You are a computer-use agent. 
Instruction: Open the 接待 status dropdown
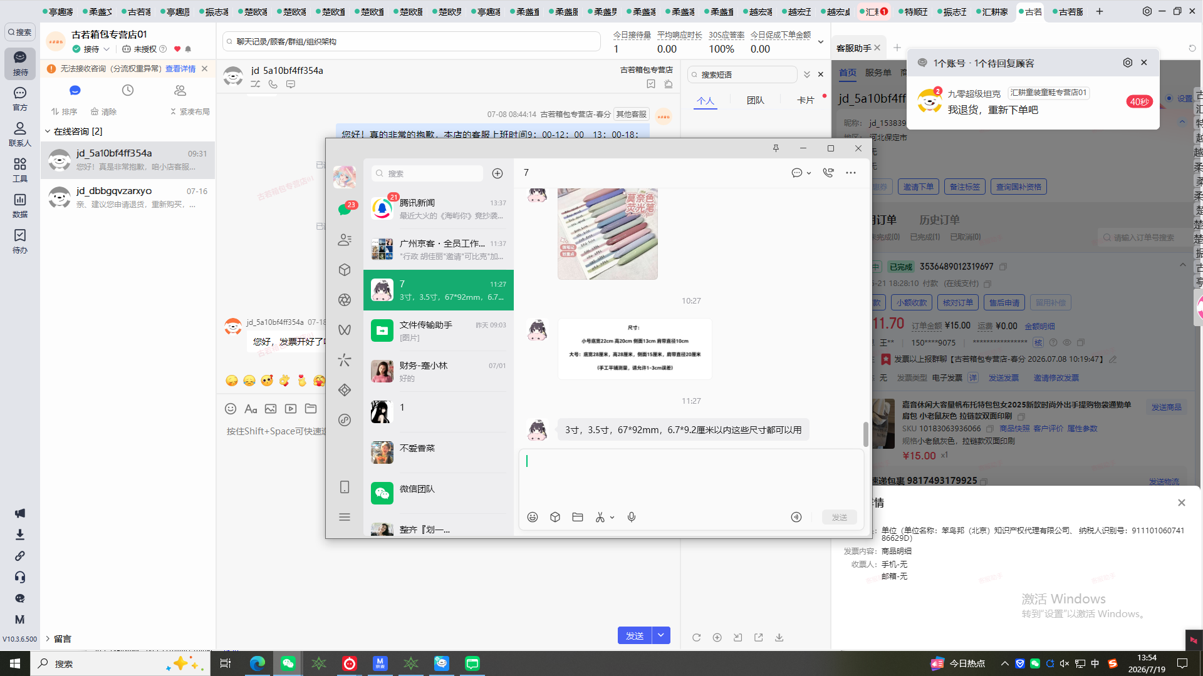point(107,49)
